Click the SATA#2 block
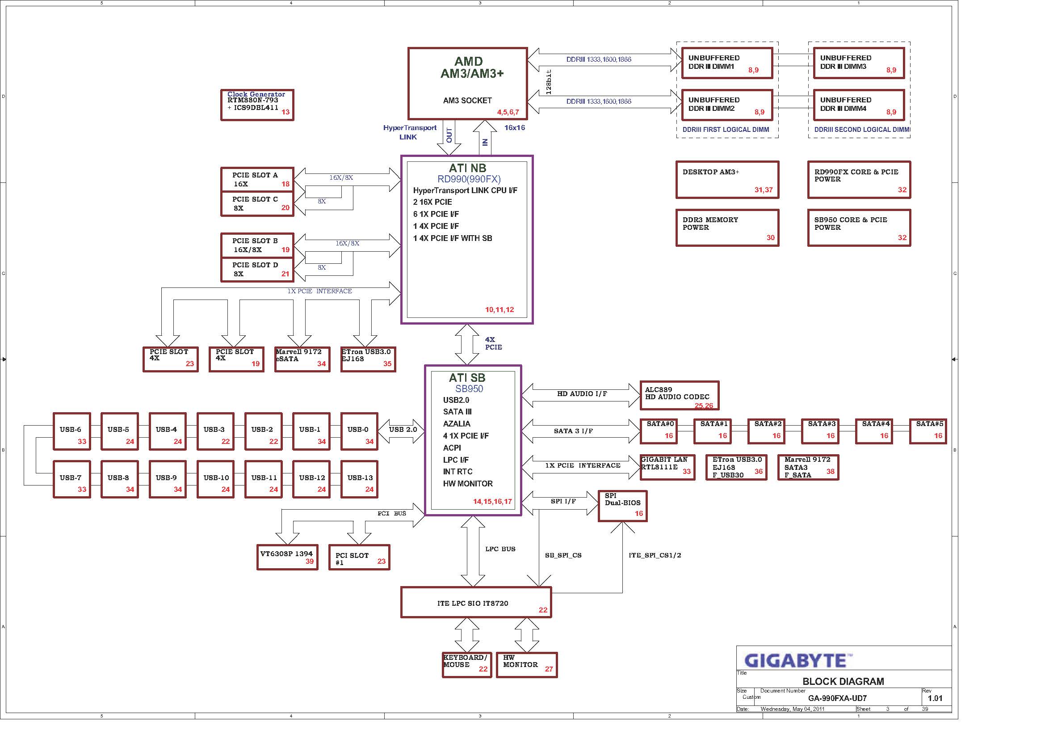The height and width of the screenshot is (739, 1045). coord(766,431)
